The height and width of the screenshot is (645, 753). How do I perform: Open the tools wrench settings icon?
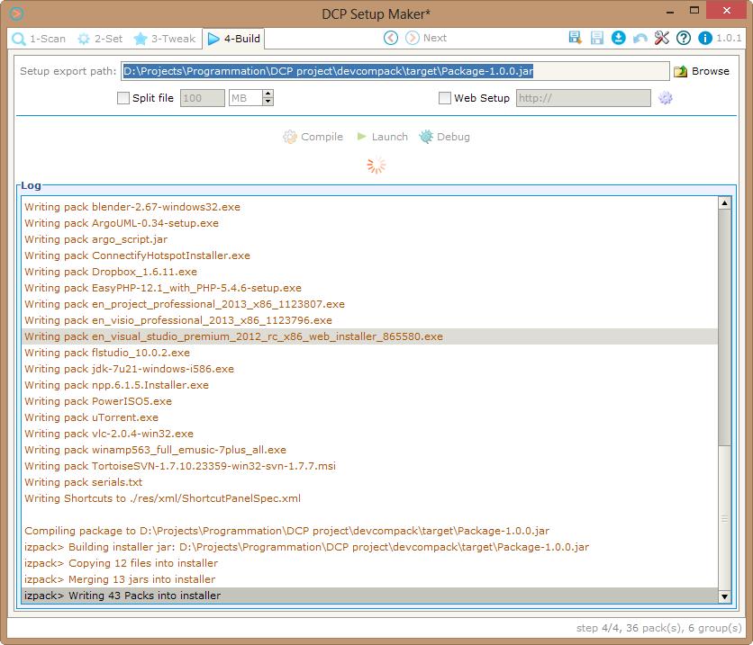point(662,38)
